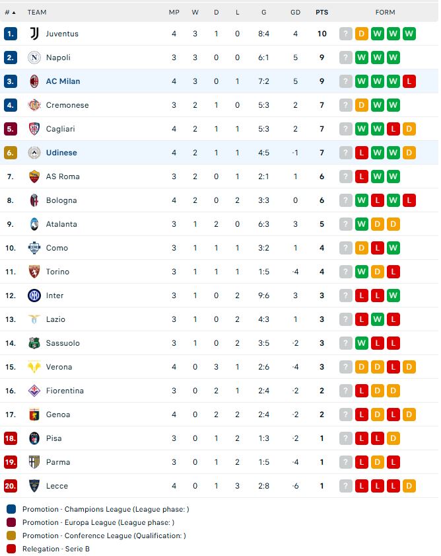The height and width of the screenshot is (556, 441).
Task: Click Juventus's rank 1 blue position badge
Action: (10, 34)
